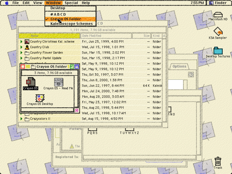Sort the list by the Size column

click(142, 36)
